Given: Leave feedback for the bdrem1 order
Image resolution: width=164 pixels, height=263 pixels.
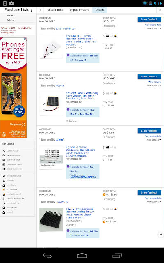Looking at the screenshot, I should (x=149, y=131).
